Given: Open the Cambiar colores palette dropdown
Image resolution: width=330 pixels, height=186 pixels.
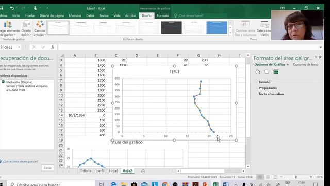Looking at the screenshot, I should [x=40, y=28].
